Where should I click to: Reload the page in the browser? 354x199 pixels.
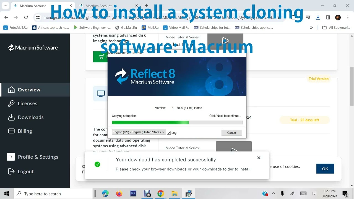coord(26,17)
